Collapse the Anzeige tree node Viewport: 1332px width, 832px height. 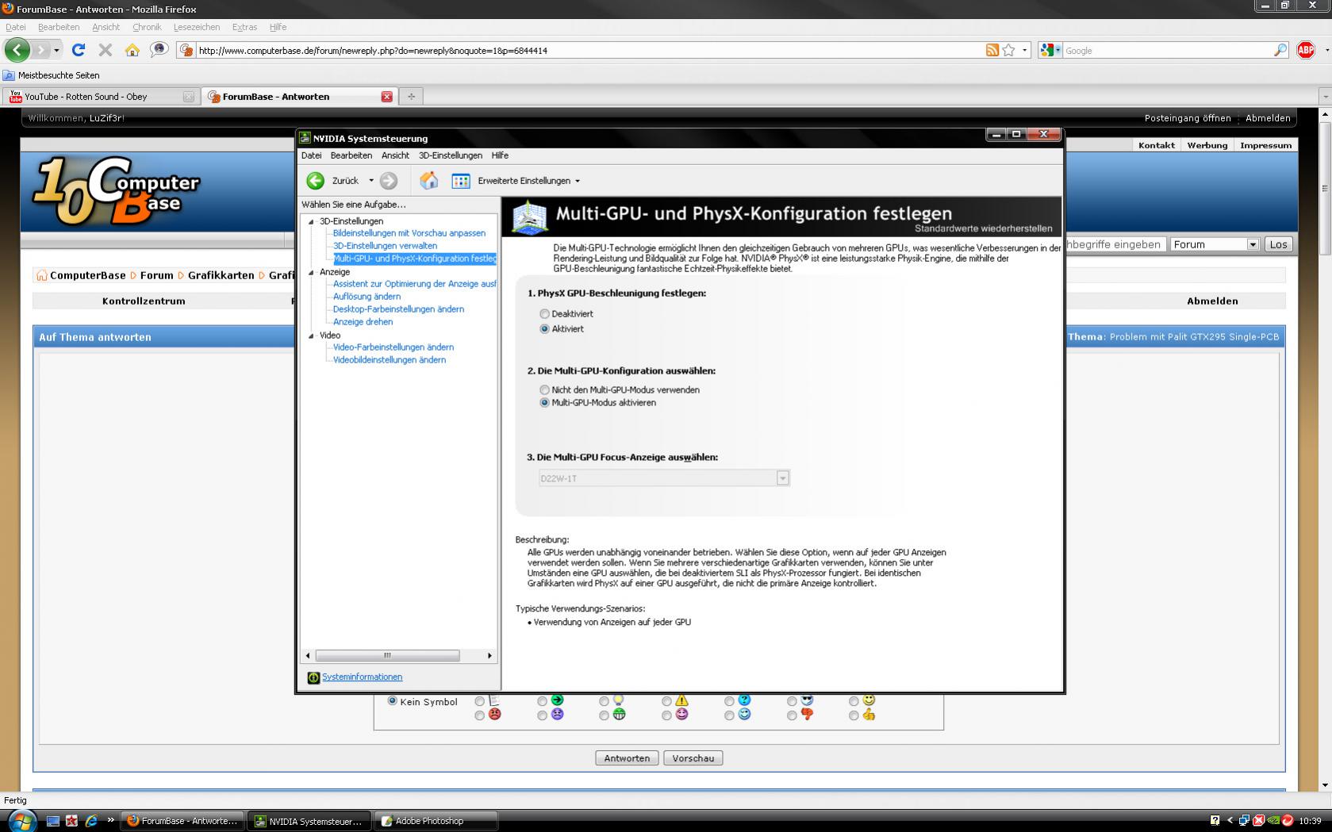pyautogui.click(x=311, y=273)
